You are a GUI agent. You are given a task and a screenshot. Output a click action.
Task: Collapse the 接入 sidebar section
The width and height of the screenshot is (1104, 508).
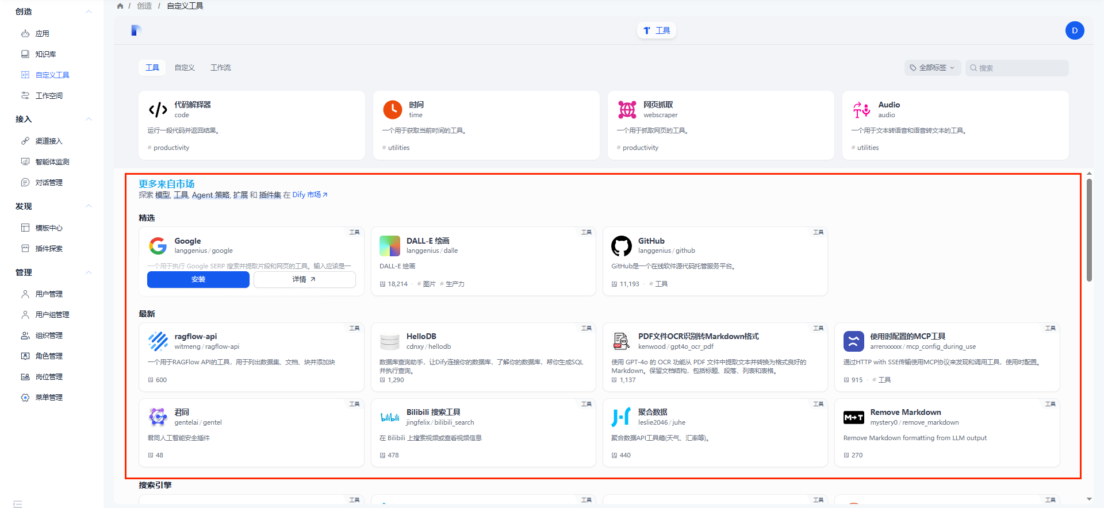coord(89,119)
